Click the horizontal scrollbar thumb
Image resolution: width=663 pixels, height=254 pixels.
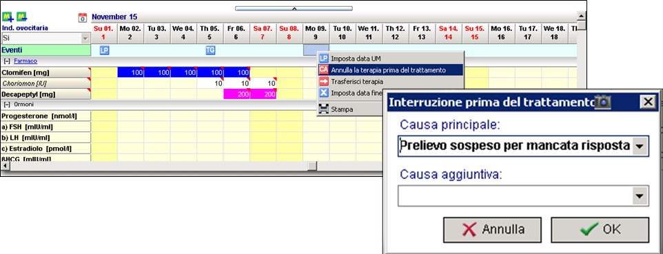click(x=312, y=166)
